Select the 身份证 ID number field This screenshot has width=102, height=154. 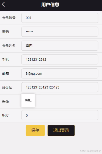coord(60,87)
